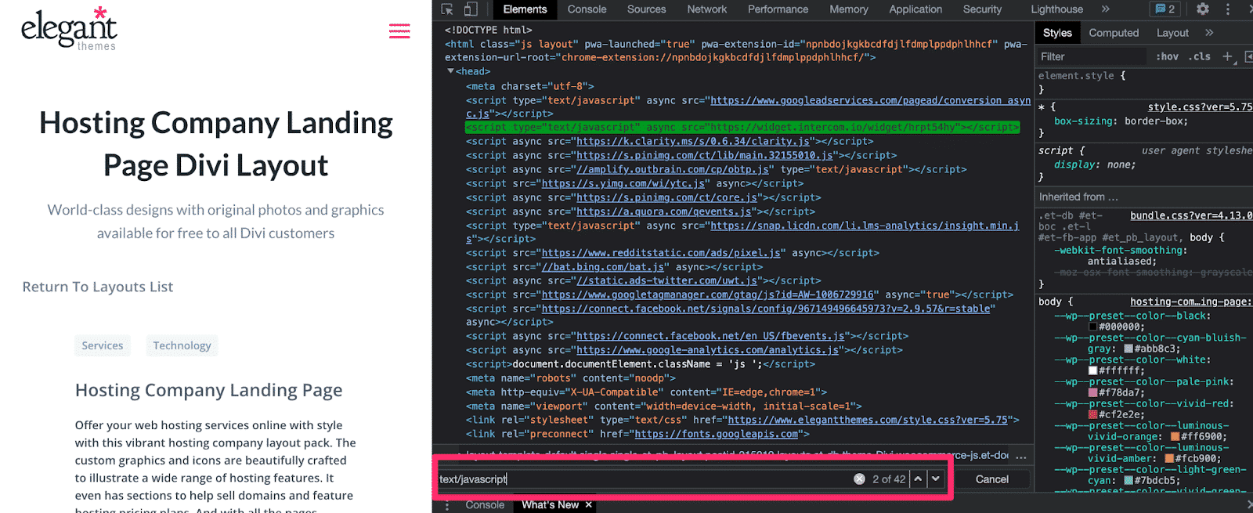Open the Sources tab

(x=646, y=9)
